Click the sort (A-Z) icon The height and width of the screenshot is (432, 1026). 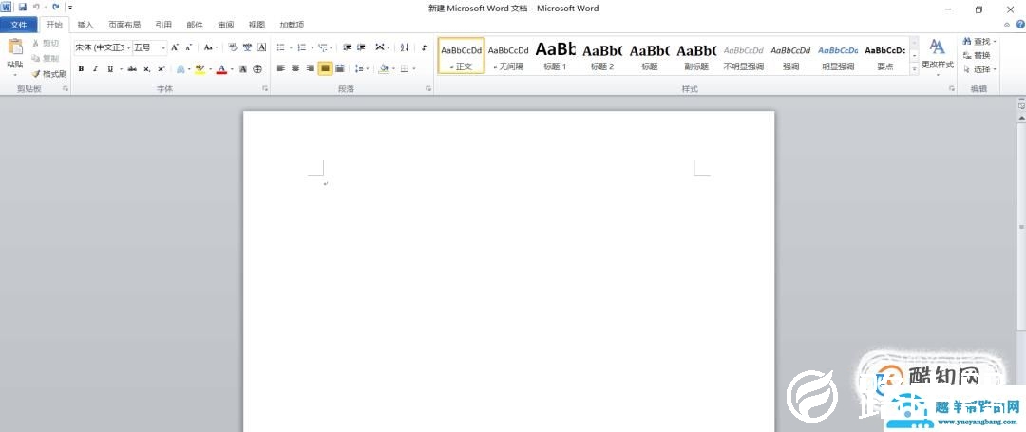point(405,47)
